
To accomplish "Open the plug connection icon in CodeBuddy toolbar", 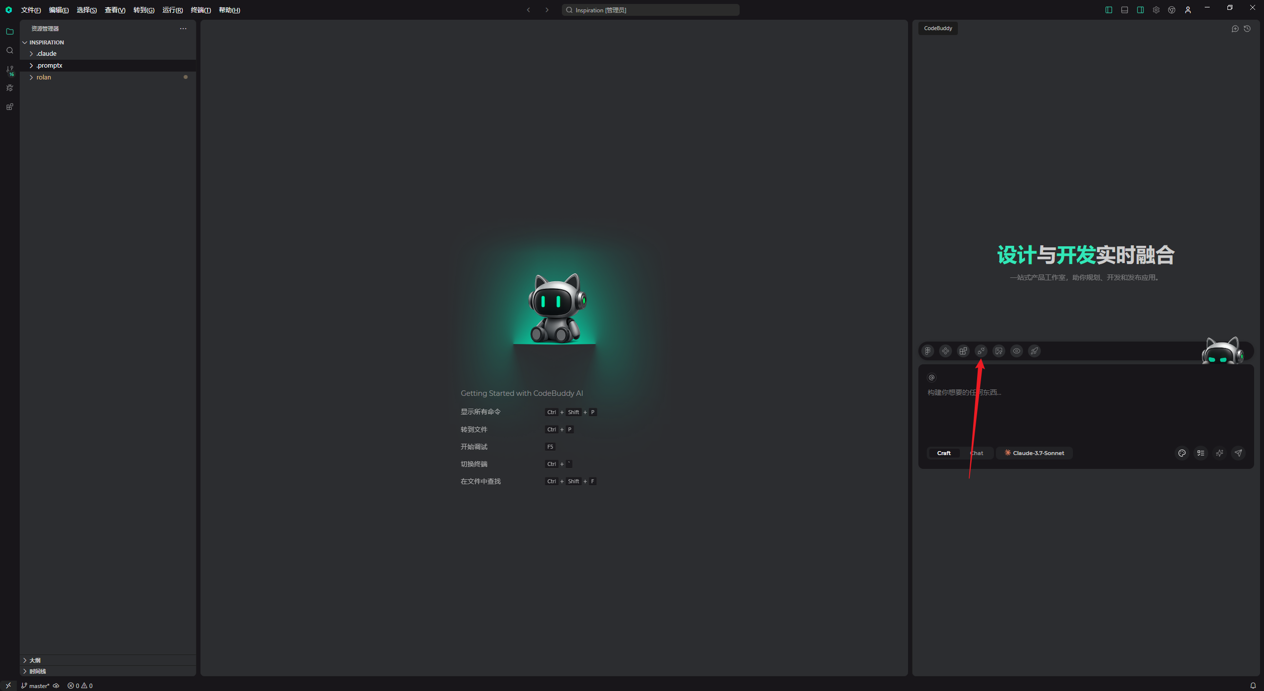I will point(981,351).
